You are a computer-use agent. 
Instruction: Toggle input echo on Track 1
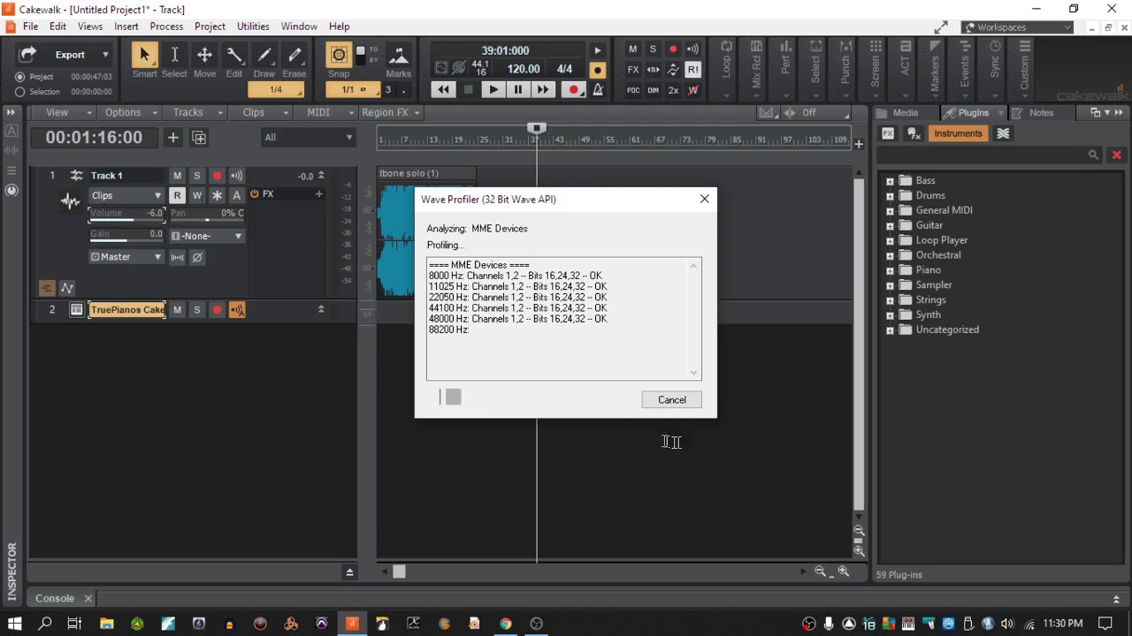(236, 176)
